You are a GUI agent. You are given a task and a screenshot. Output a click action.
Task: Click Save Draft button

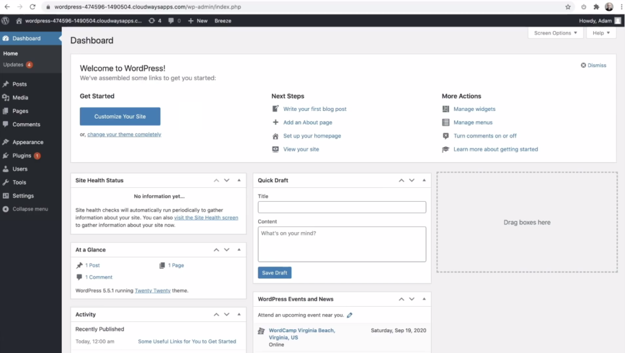coord(275,273)
